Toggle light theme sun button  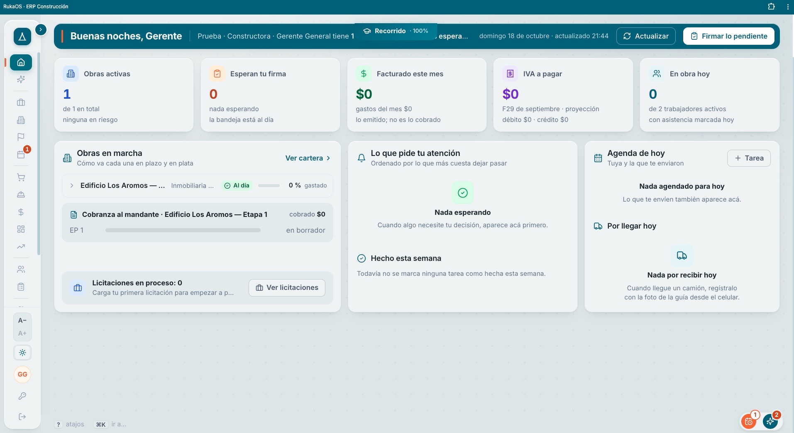[x=22, y=353]
